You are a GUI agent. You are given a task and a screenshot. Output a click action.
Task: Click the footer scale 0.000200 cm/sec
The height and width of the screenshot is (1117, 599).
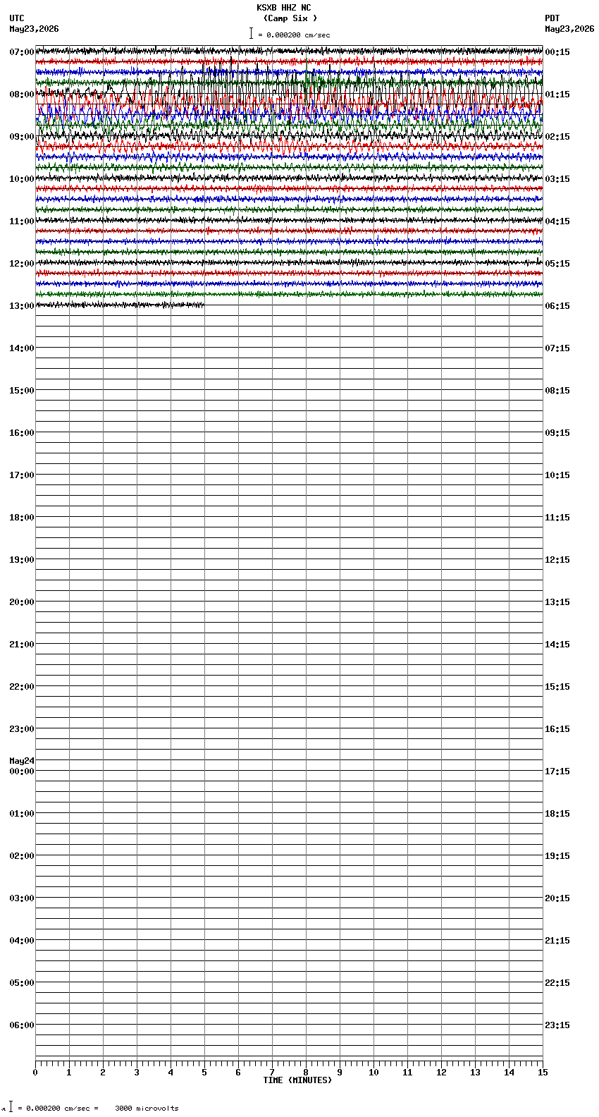tap(58, 1108)
